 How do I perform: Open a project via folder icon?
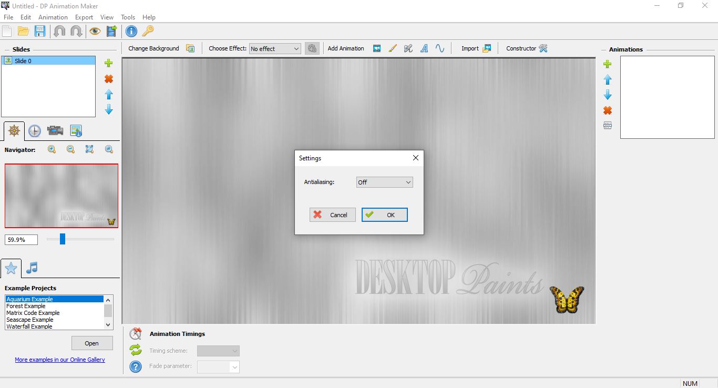(23, 31)
